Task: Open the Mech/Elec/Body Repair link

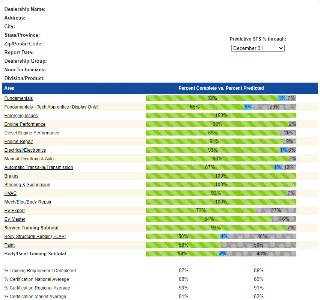Action: 28,202
